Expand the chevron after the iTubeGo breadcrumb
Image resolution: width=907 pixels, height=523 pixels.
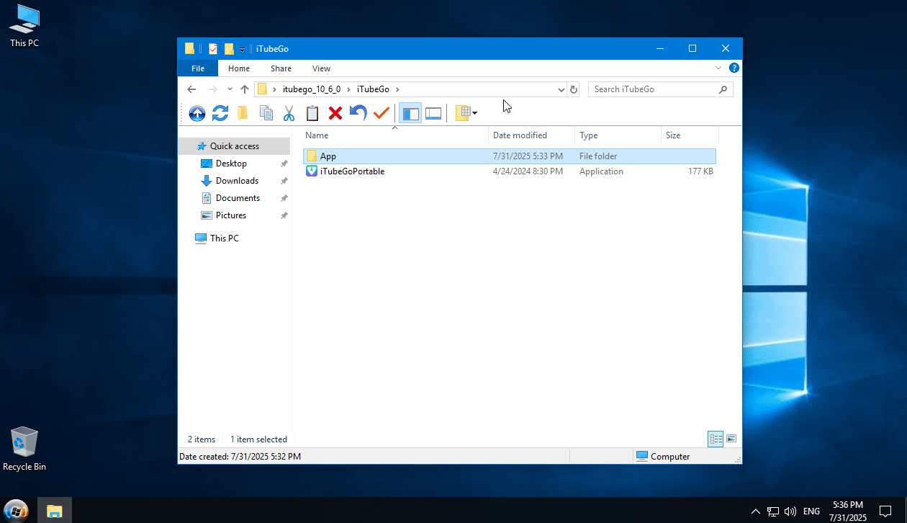[397, 89]
